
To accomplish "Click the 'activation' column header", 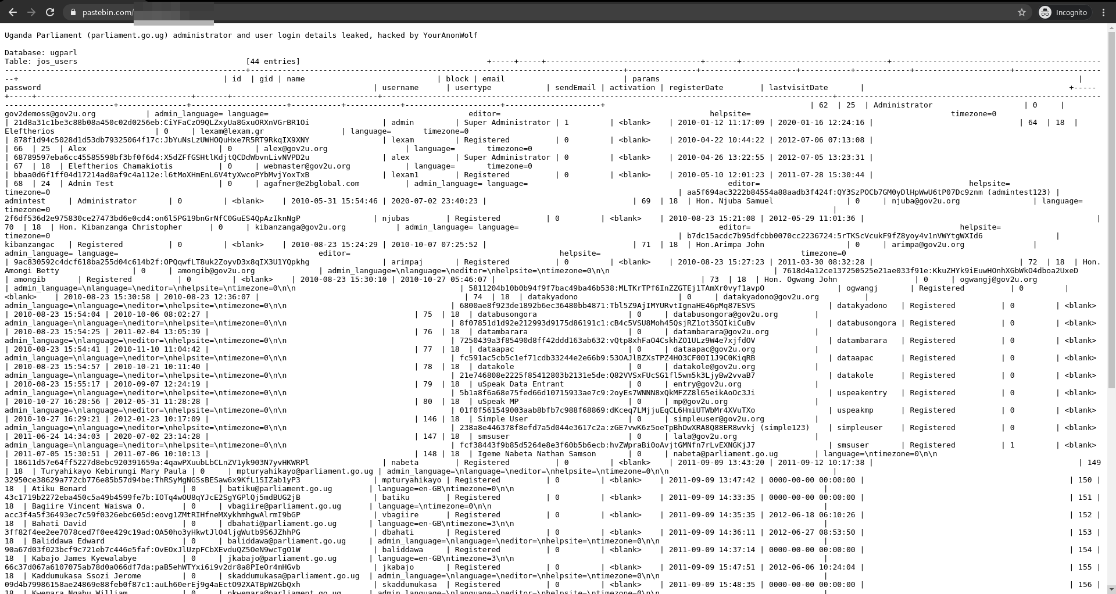I will pyautogui.click(x=632, y=88).
